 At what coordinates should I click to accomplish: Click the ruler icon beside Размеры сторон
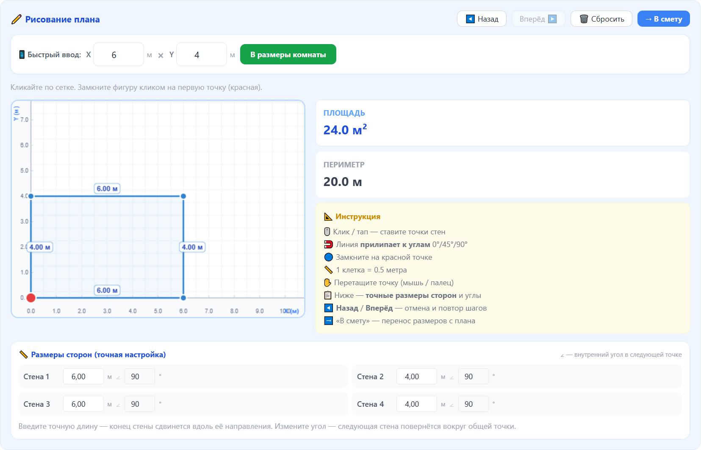coord(24,355)
